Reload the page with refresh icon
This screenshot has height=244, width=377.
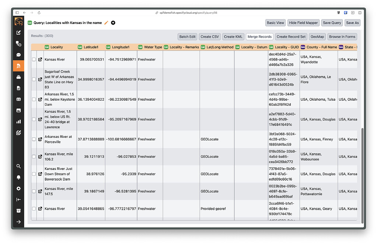pyautogui.click(x=39, y=13)
